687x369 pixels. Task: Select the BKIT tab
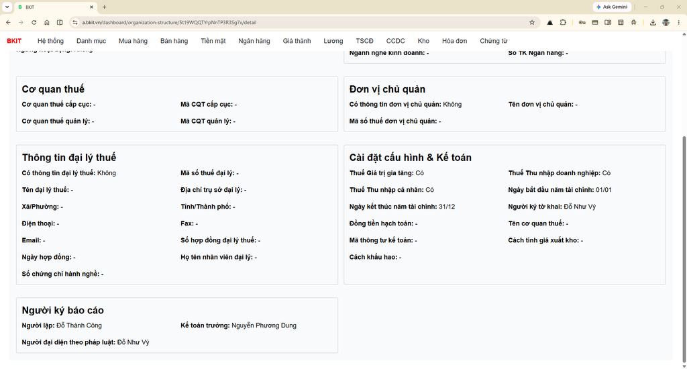tap(55, 7)
